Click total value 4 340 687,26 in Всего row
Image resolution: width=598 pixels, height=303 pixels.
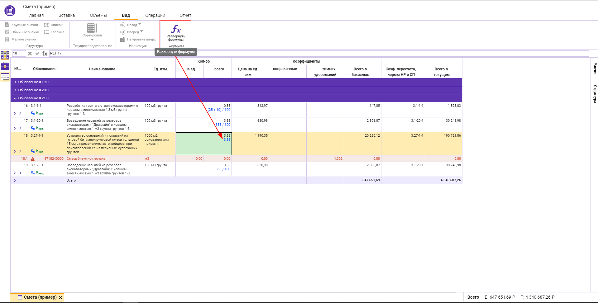pos(451,180)
